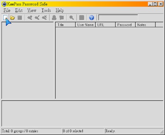Click the quick search field in toolbar

[x=118, y=18]
